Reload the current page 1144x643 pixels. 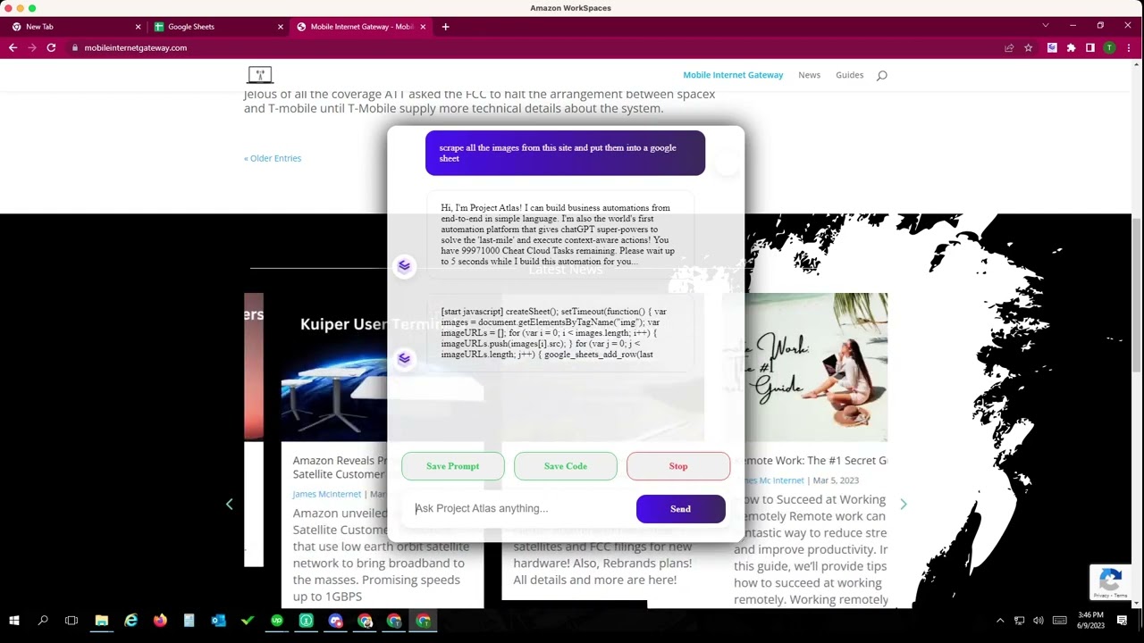(x=51, y=47)
